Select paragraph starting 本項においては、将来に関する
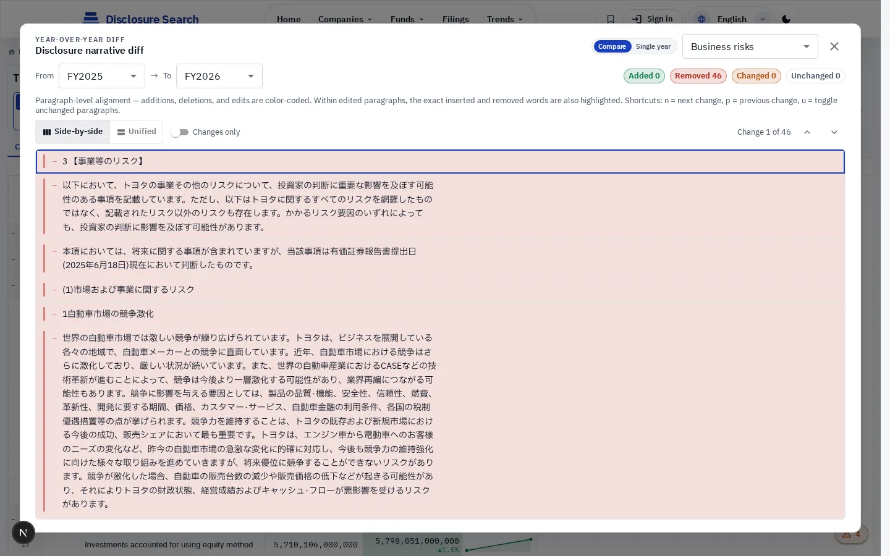The height and width of the screenshot is (556, 890). click(x=440, y=258)
